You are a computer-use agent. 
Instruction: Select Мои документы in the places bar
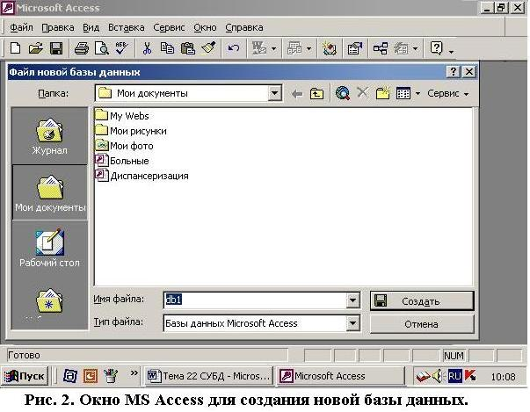(50, 193)
